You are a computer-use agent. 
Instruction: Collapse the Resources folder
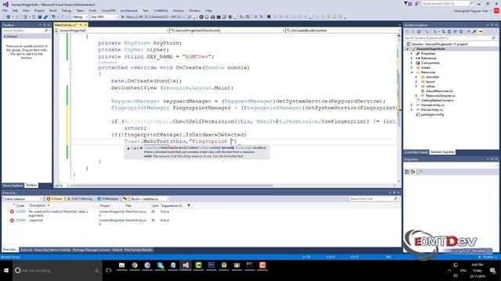(x=412, y=73)
